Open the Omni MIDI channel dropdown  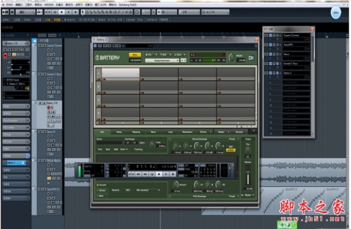pos(124,149)
